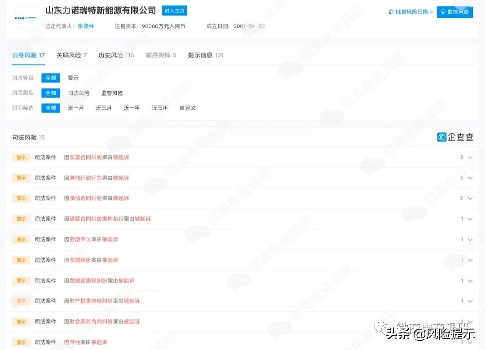Expand the 财产损害赔偿纠纷 entry

470,301
